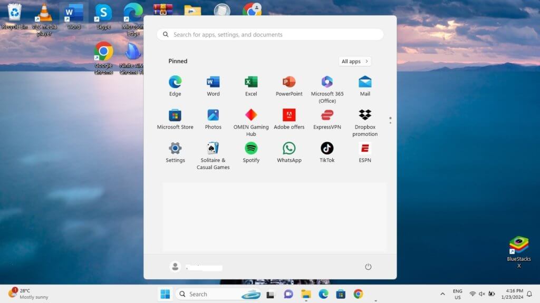
Task: Click the Windows Start button on taskbar
Action: (165, 294)
